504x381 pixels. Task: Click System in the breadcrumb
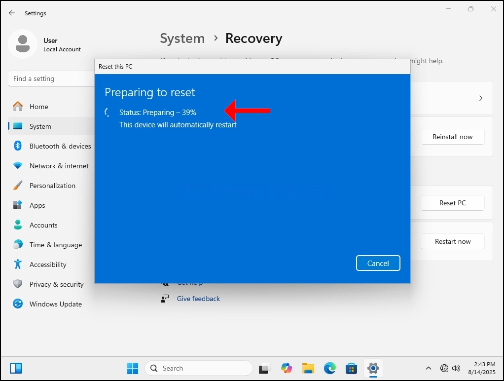click(x=182, y=38)
